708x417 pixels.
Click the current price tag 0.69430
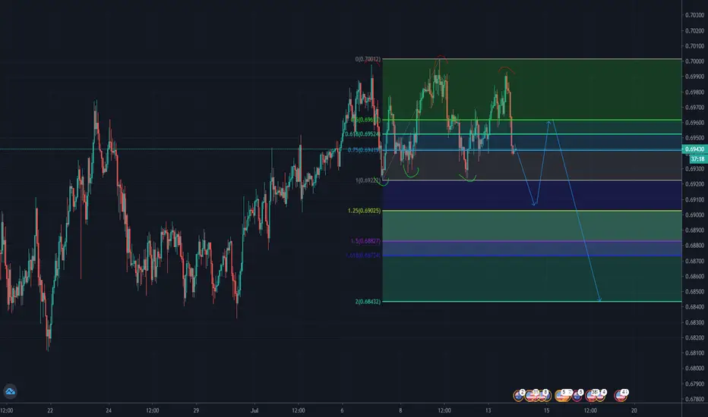pos(694,149)
